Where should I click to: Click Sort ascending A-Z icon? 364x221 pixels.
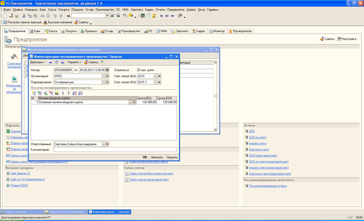(75, 93)
